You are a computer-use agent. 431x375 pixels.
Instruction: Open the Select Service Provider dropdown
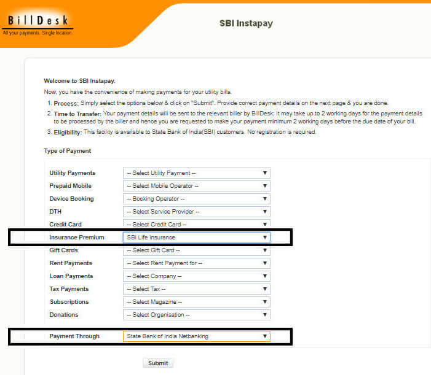pos(197,212)
